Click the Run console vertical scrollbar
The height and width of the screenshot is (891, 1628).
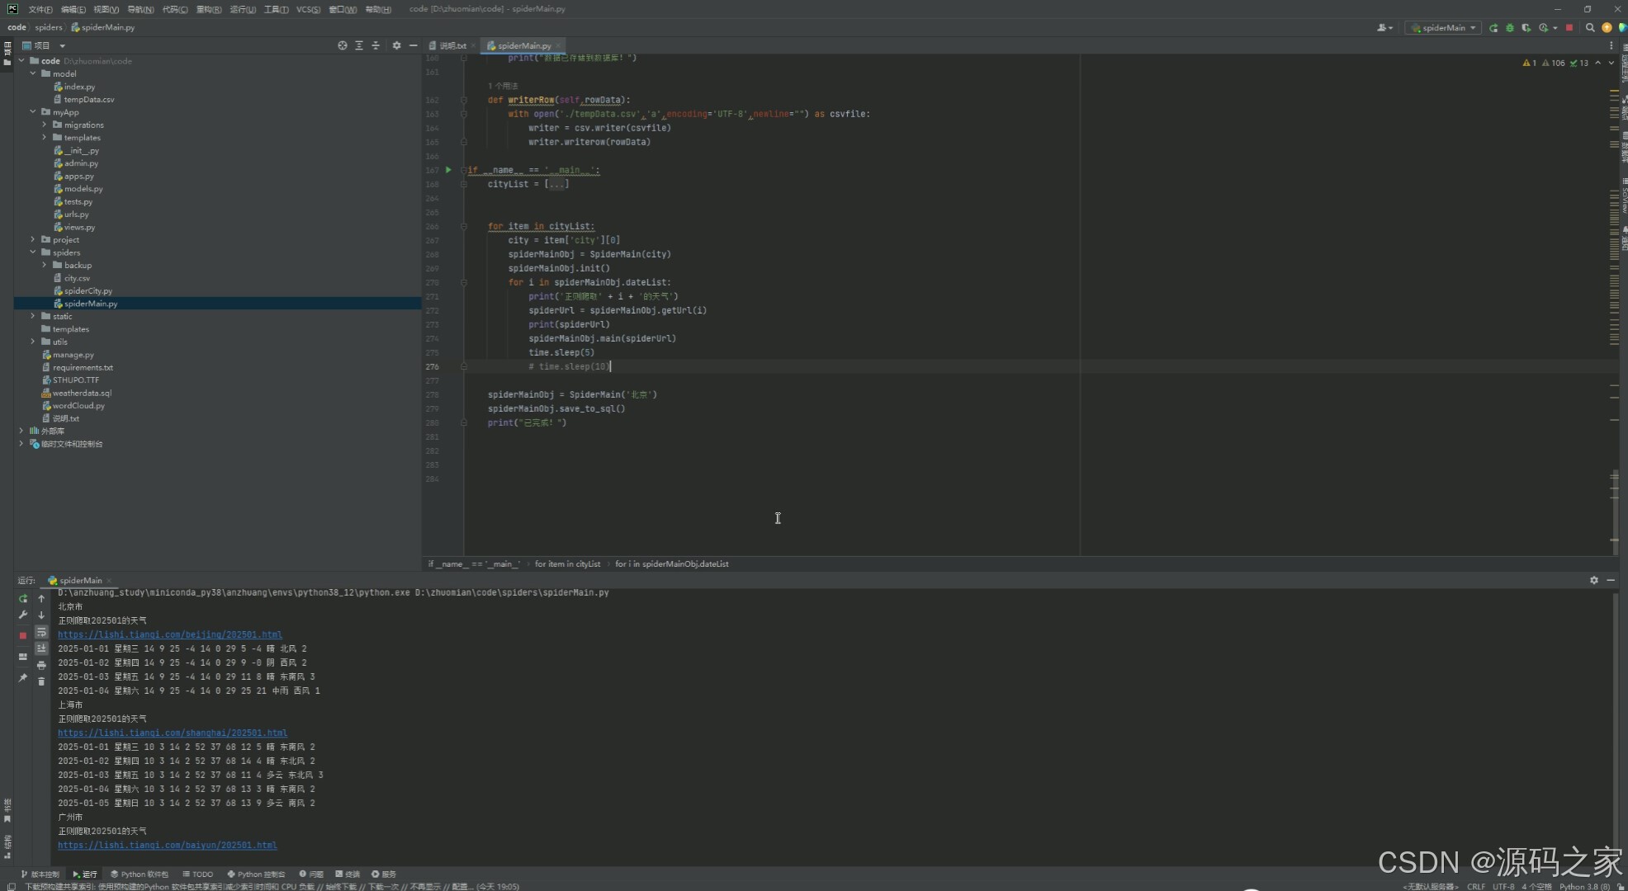[1616, 726]
